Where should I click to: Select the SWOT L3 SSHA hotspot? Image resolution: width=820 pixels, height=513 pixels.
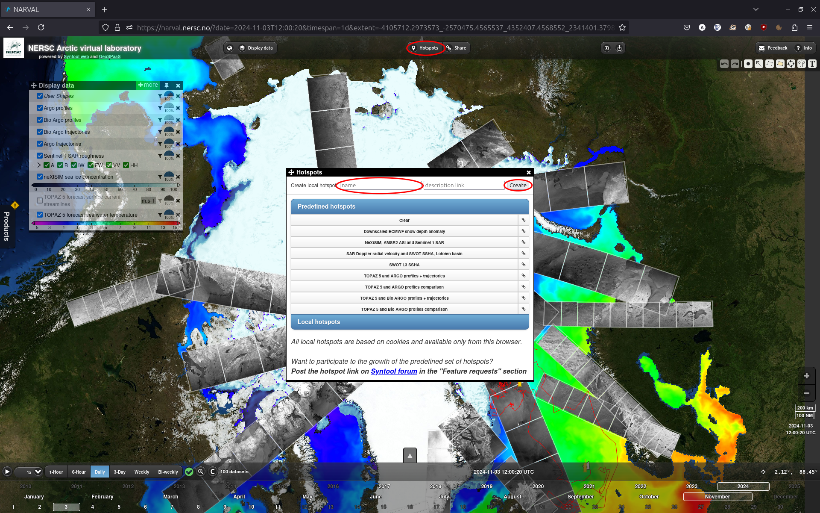point(404,265)
